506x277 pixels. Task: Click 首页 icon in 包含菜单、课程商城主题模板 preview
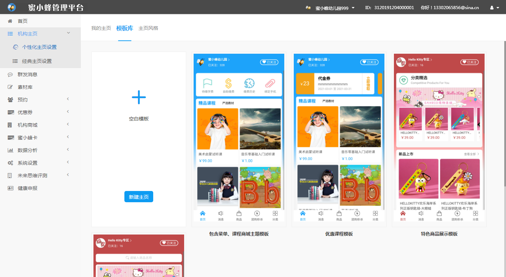click(x=203, y=213)
